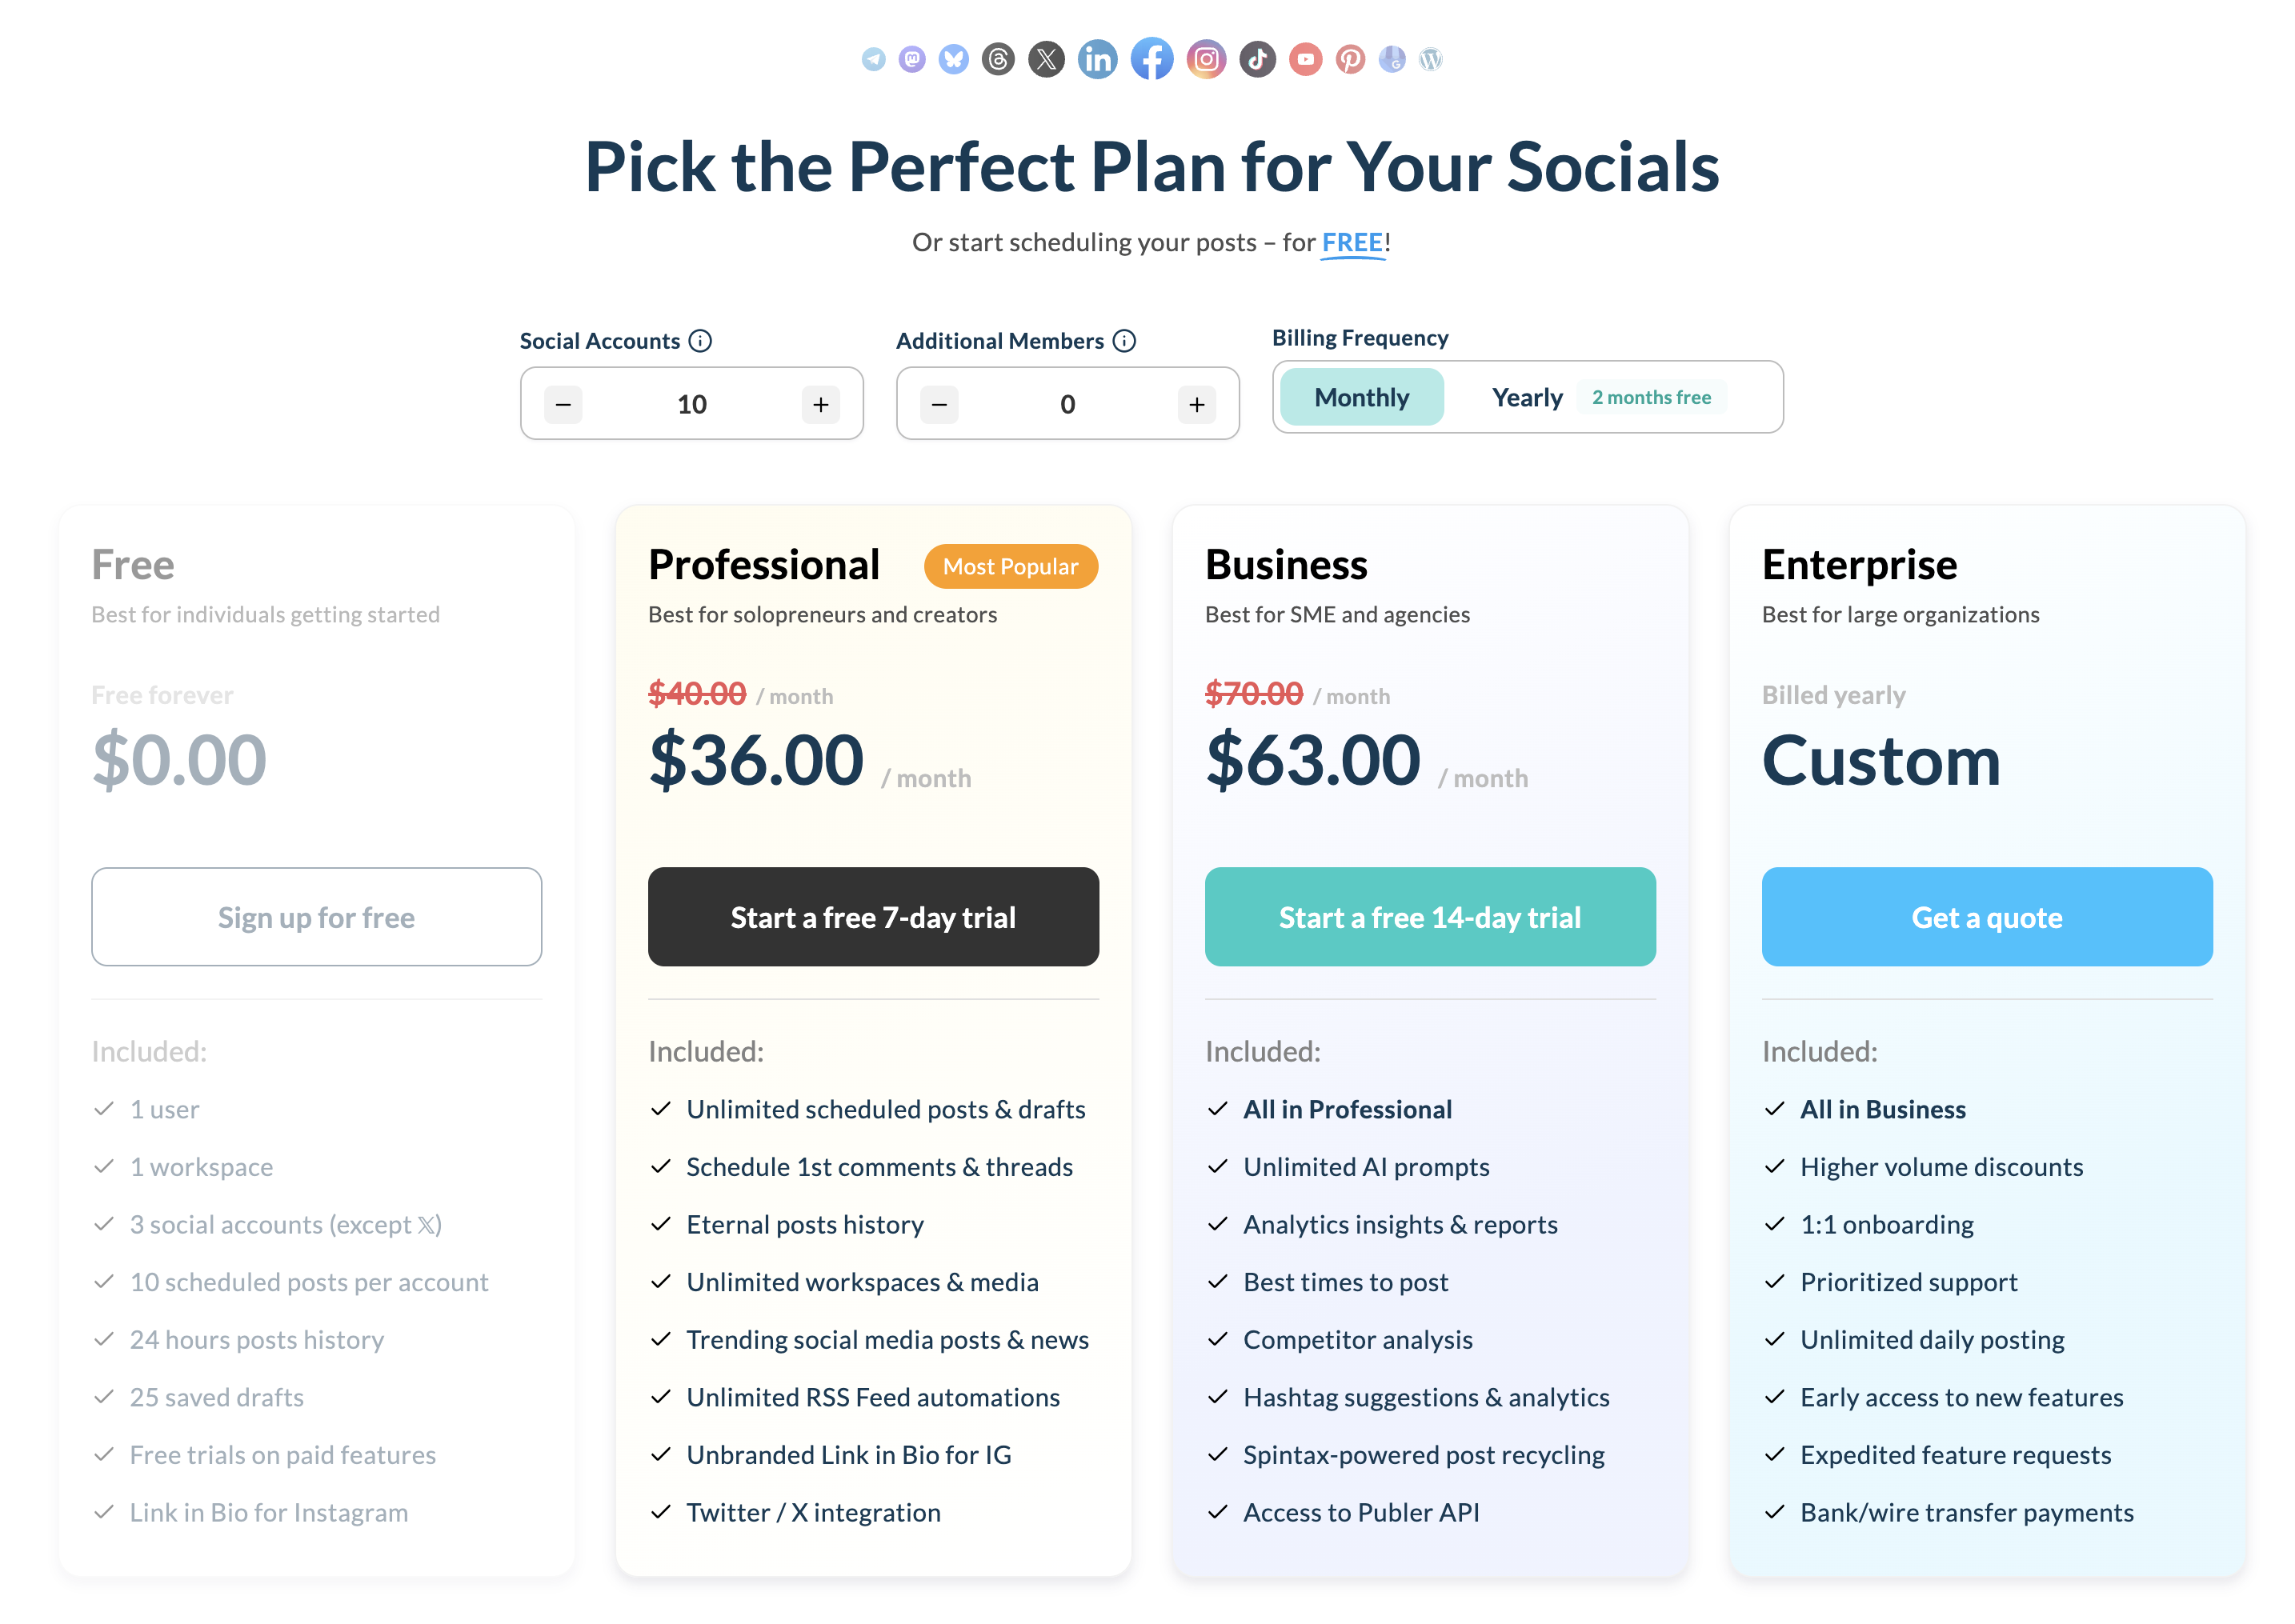Start a free 7-day Professional trial

[x=872, y=916]
